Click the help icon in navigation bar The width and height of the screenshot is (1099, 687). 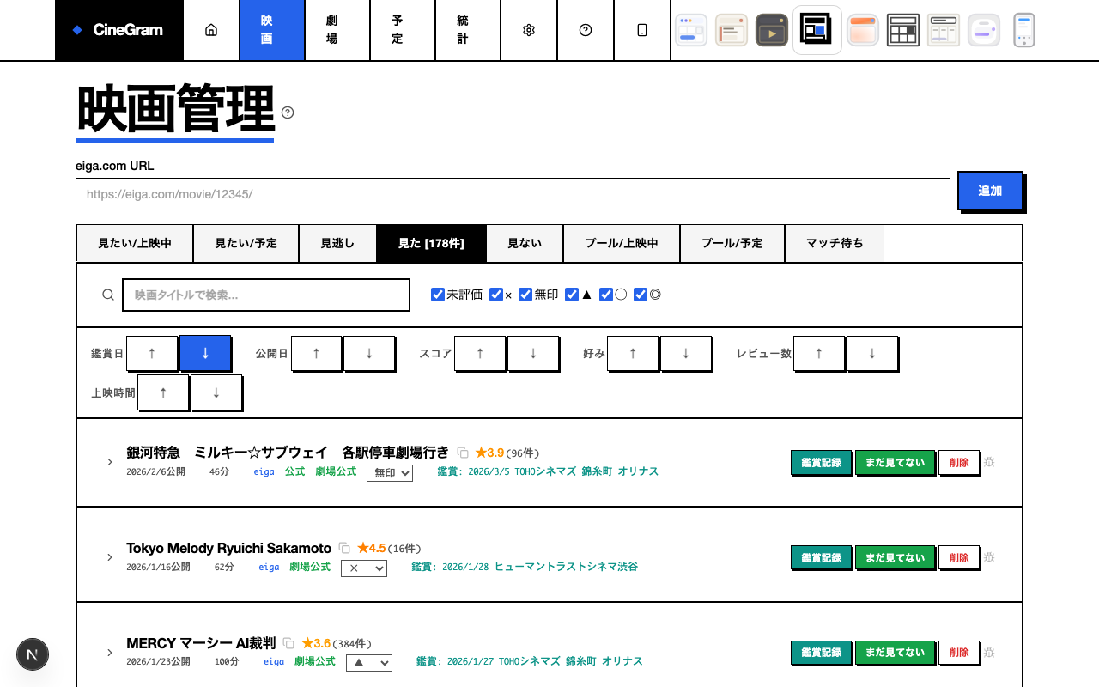pyautogui.click(x=586, y=30)
